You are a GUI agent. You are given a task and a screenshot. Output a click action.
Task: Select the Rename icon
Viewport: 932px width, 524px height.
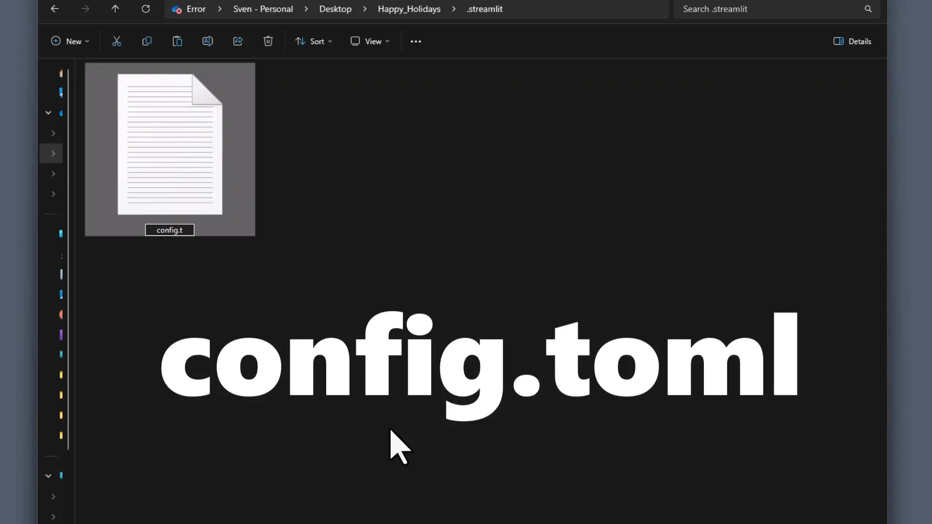tap(207, 41)
